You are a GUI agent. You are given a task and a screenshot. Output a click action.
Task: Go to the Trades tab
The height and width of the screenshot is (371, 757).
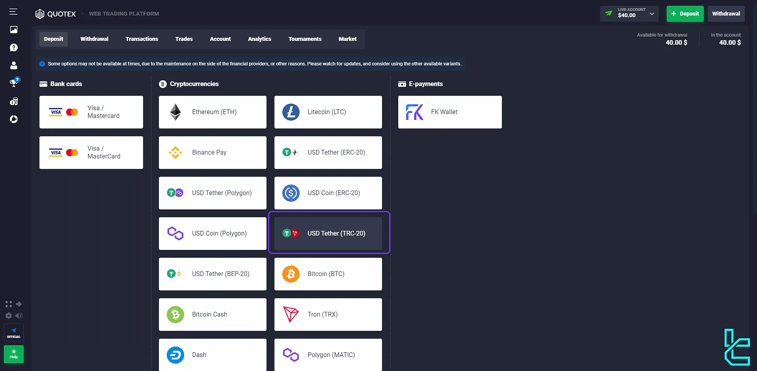[184, 39]
